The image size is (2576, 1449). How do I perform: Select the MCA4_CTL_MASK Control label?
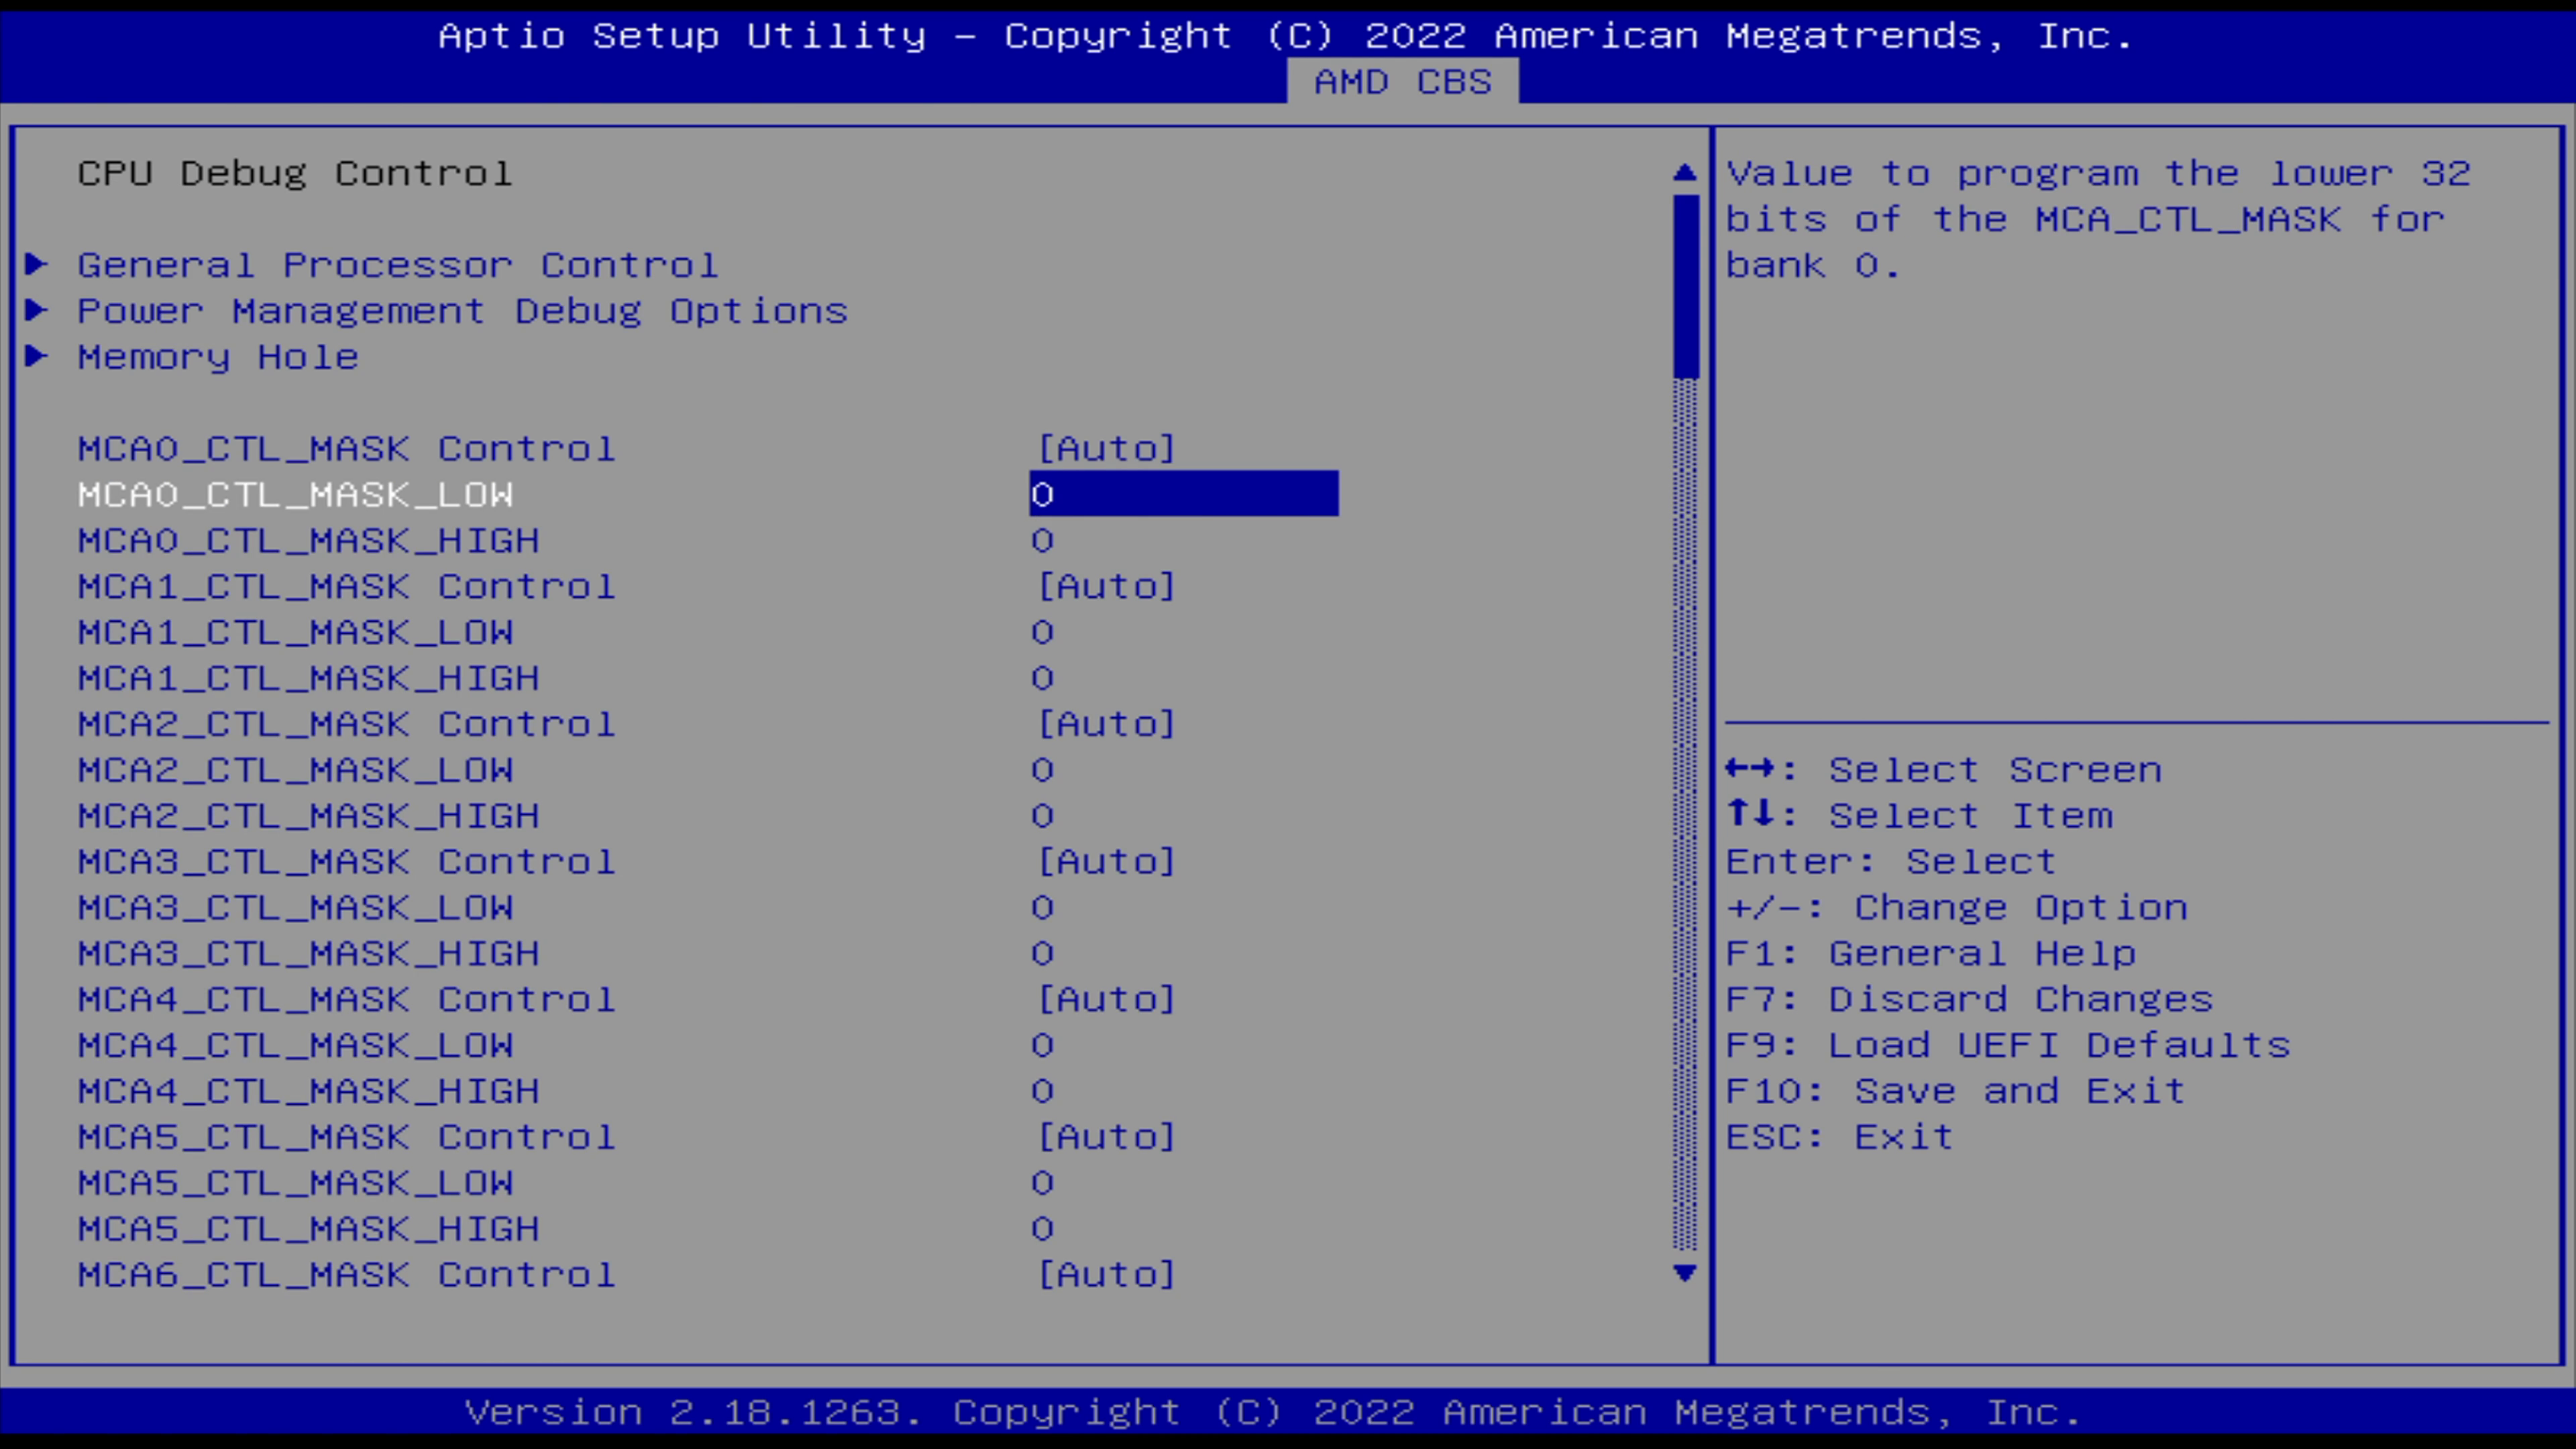(x=347, y=999)
